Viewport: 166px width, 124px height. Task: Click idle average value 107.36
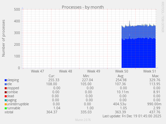pyautogui.click(x=120, y=84)
